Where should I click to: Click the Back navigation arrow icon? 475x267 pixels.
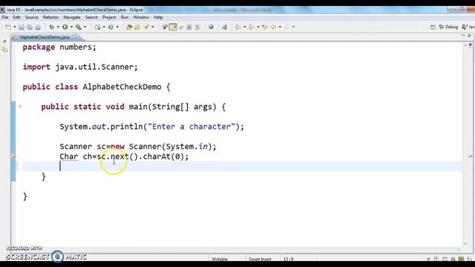coord(273,27)
